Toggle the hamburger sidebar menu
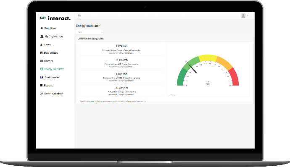 click(x=79, y=16)
